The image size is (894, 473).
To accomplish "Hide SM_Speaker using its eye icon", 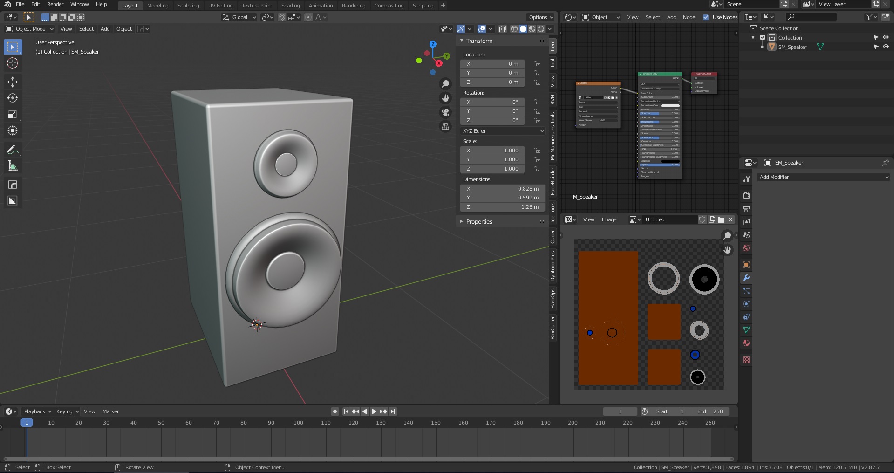I will [886, 47].
